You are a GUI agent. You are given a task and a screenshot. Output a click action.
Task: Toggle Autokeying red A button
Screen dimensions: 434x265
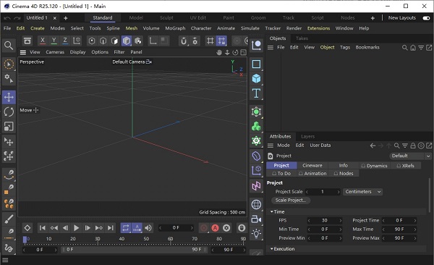tap(215, 228)
